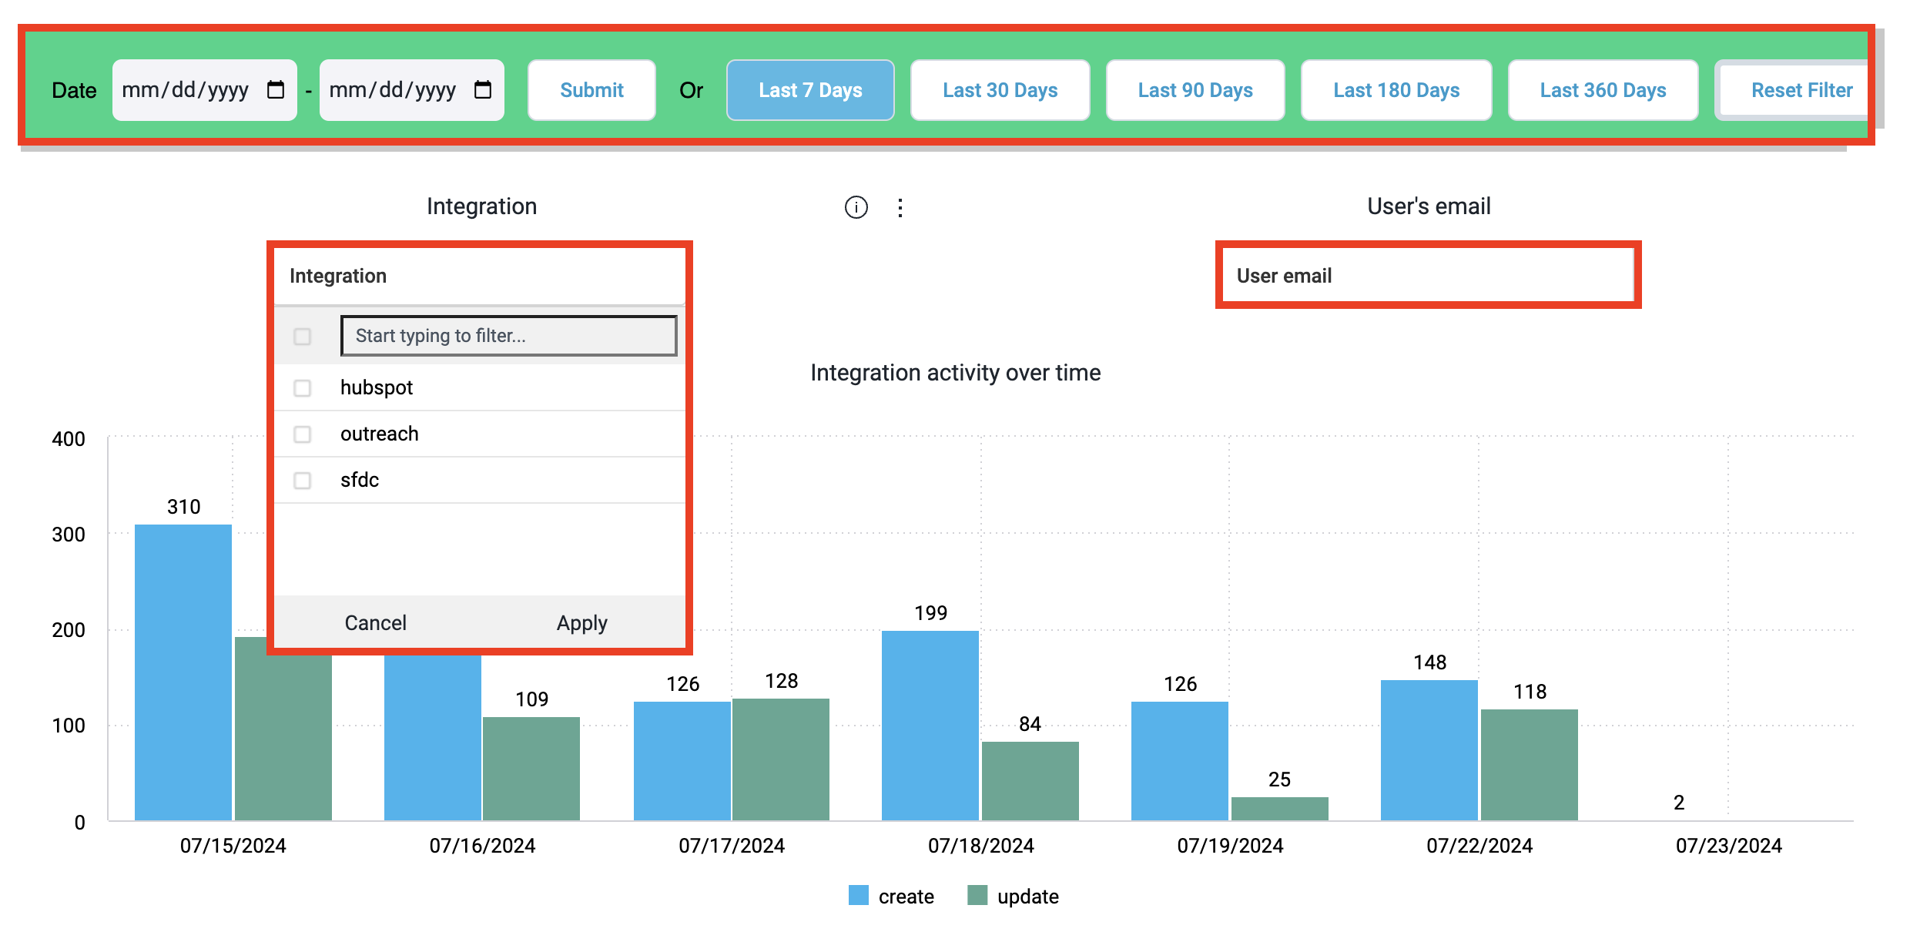Select the outreach option label
The image size is (1910, 932).
(380, 434)
